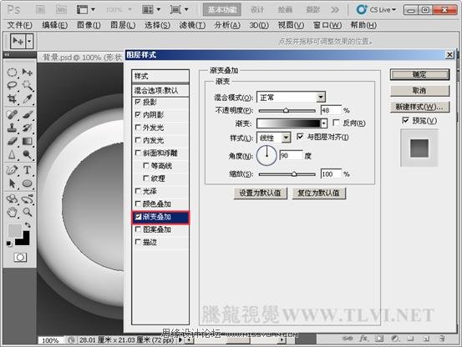Click the 不透明度 opacity slider
This screenshot has height=347, width=462.
287,111
